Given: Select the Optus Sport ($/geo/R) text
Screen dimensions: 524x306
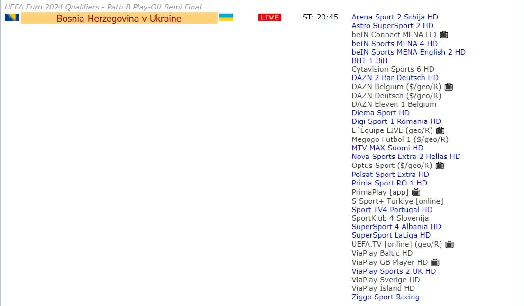Looking at the screenshot, I should [392, 166].
